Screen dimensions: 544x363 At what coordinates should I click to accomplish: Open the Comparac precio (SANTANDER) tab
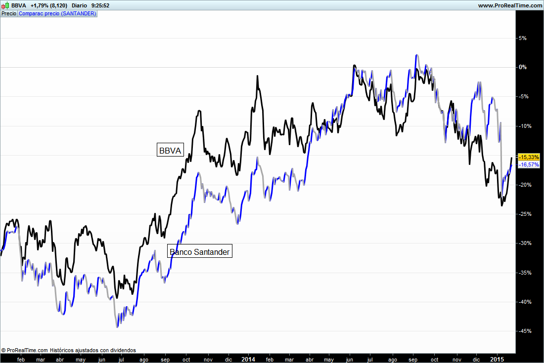57,13
